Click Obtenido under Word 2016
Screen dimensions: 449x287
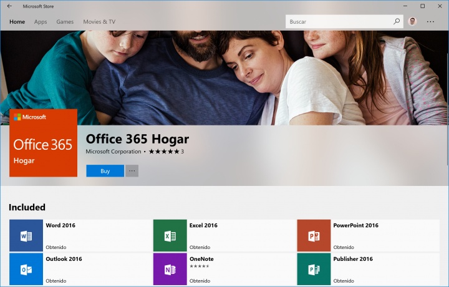[56, 247]
